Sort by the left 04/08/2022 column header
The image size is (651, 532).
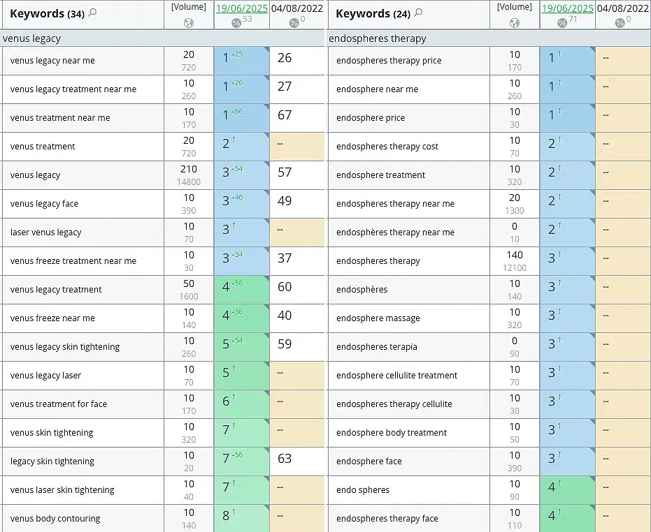pyautogui.click(x=297, y=8)
